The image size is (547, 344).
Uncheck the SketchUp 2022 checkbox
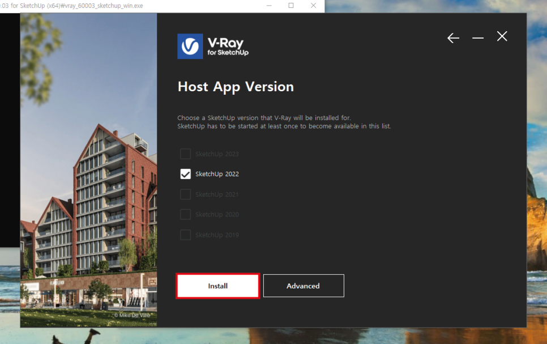[x=186, y=174]
